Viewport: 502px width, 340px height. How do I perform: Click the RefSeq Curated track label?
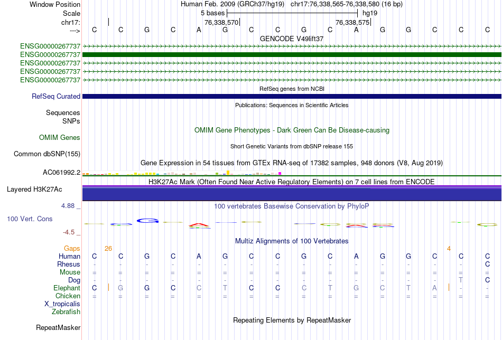(x=56, y=96)
